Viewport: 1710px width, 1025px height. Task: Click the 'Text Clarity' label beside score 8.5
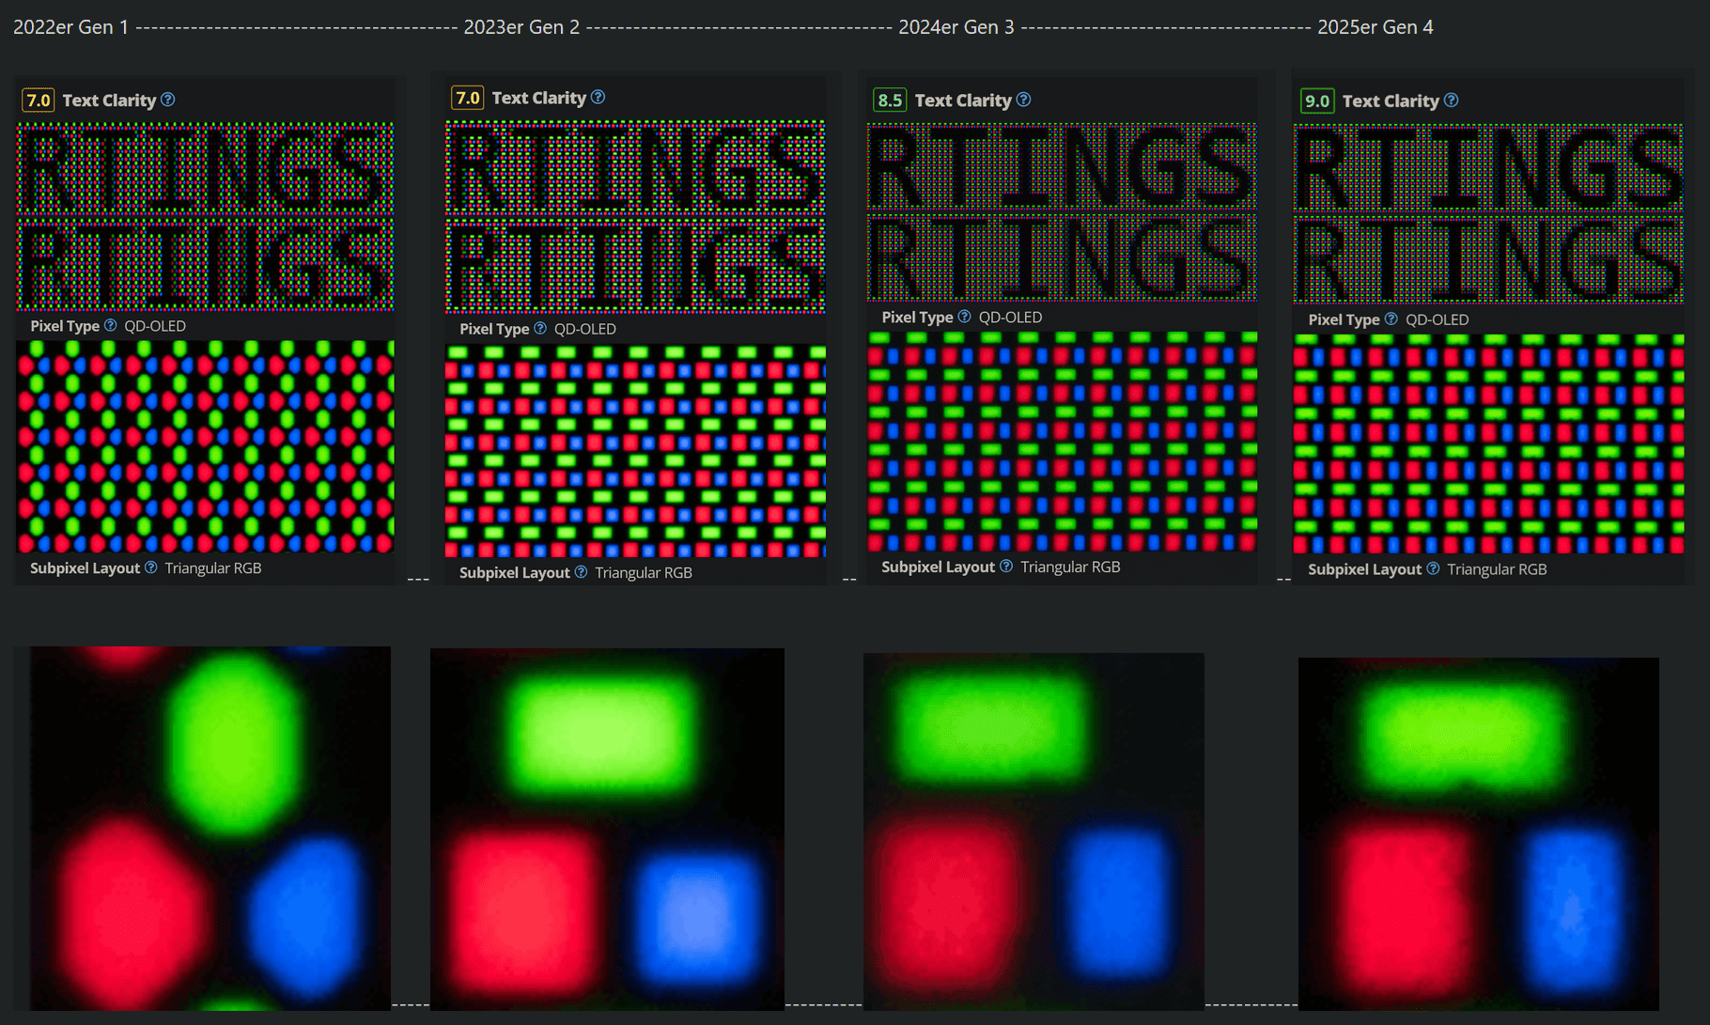[963, 101]
